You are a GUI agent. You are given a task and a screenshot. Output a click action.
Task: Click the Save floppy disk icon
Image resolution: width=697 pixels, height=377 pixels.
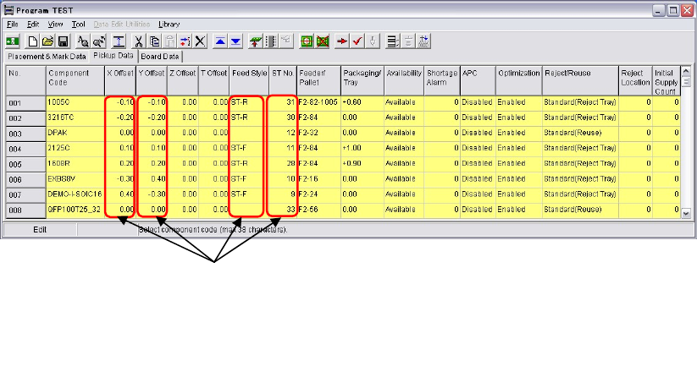tap(62, 40)
